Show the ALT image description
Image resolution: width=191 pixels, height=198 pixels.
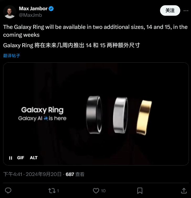(x=34, y=158)
